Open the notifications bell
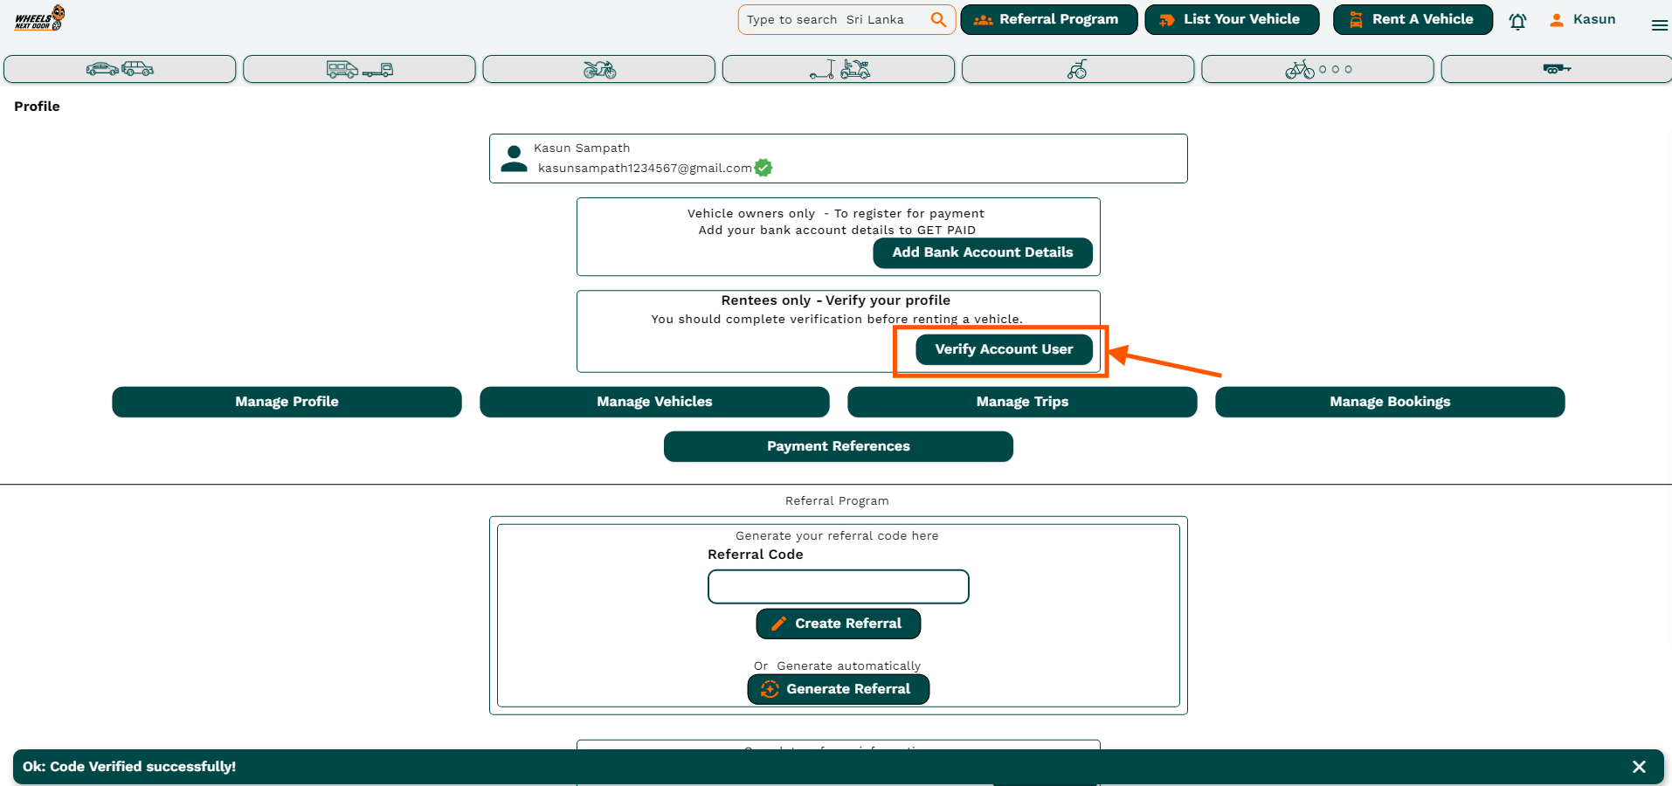Viewport: 1672px width, 786px height. click(x=1517, y=21)
